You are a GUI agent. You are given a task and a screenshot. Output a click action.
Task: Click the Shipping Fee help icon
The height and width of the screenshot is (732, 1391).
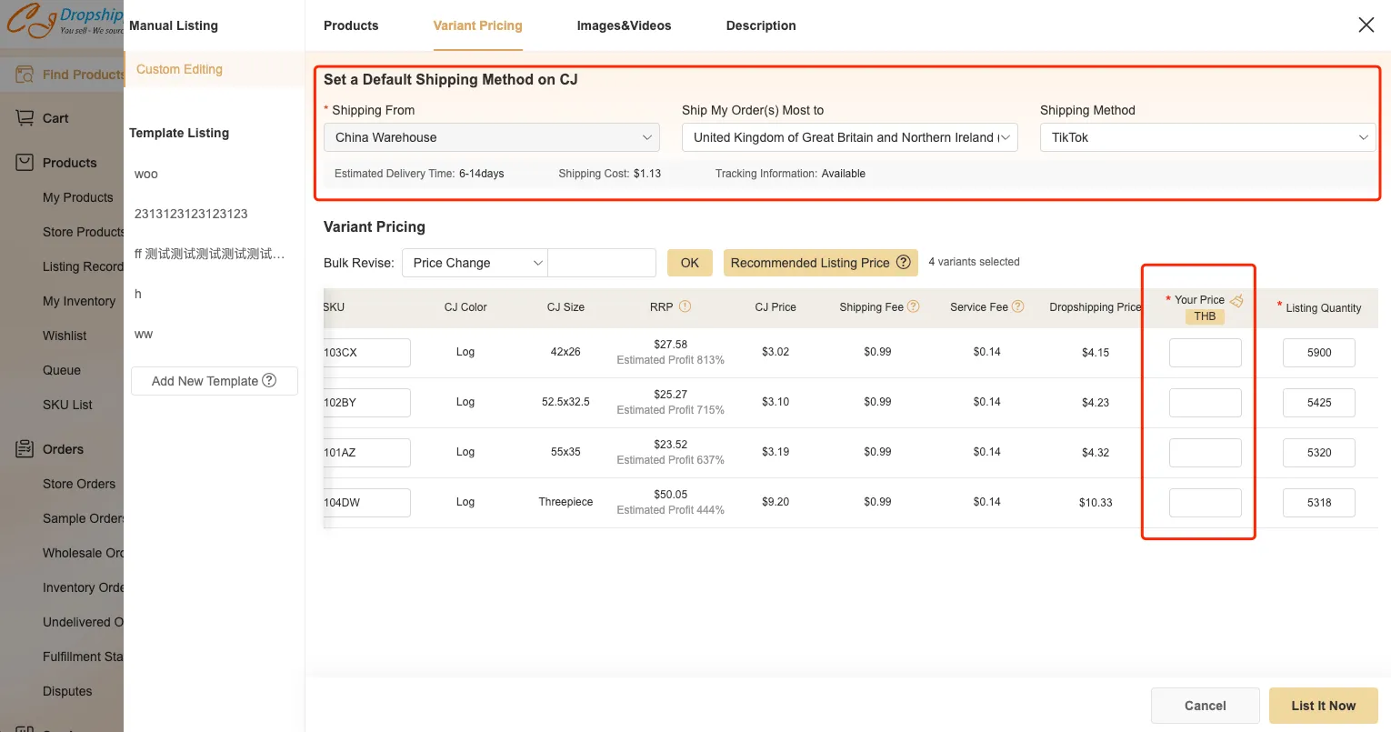pos(914,306)
